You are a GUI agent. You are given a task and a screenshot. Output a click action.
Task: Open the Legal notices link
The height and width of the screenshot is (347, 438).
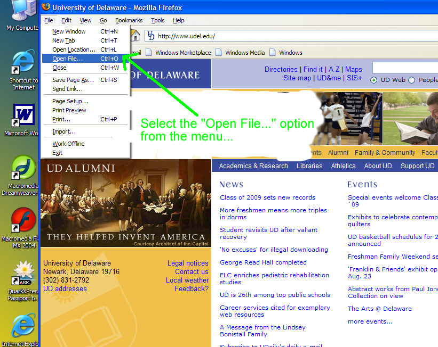(x=188, y=263)
